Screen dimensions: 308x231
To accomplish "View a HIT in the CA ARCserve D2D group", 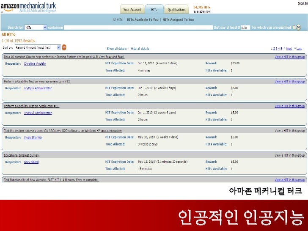I will click(289, 131).
